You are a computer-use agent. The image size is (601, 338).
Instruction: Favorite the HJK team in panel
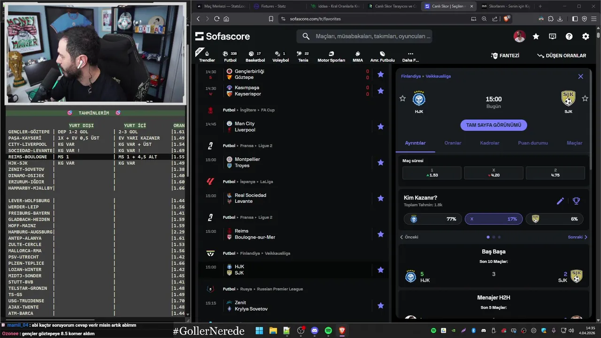point(402,98)
